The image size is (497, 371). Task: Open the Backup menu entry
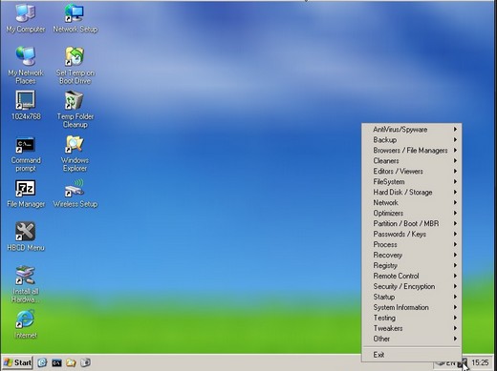tap(412, 140)
